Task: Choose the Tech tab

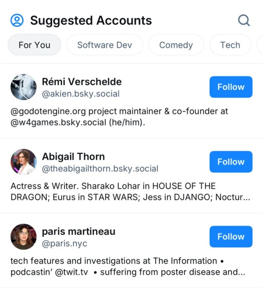Action: click(x=230, y=45)
